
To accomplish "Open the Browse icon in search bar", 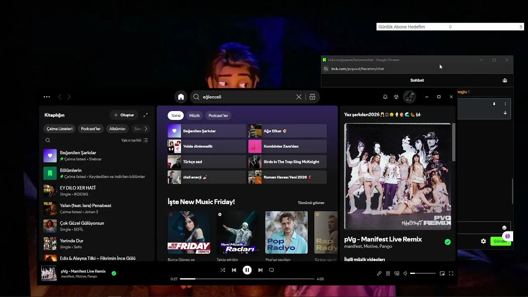I will 312,97.
